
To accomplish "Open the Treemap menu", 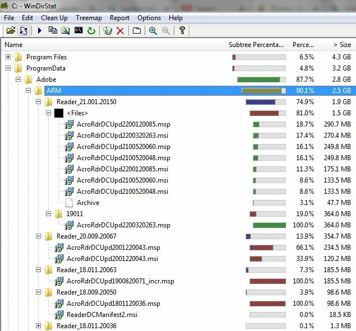I will tap(89, 18).
